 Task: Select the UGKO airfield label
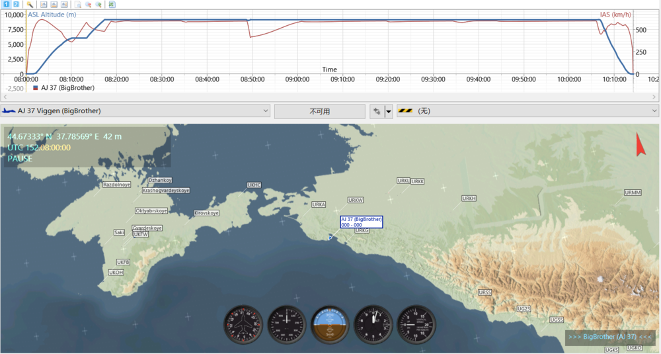click(634, 348)
